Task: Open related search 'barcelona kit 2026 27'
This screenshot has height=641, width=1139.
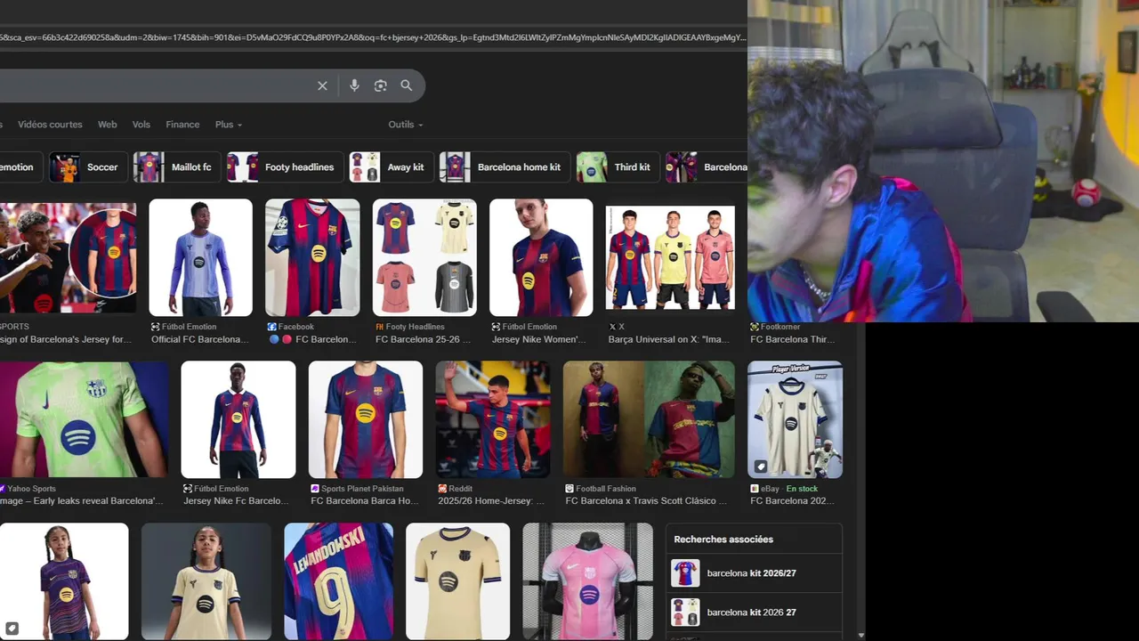Action: (x=754, y=613)
